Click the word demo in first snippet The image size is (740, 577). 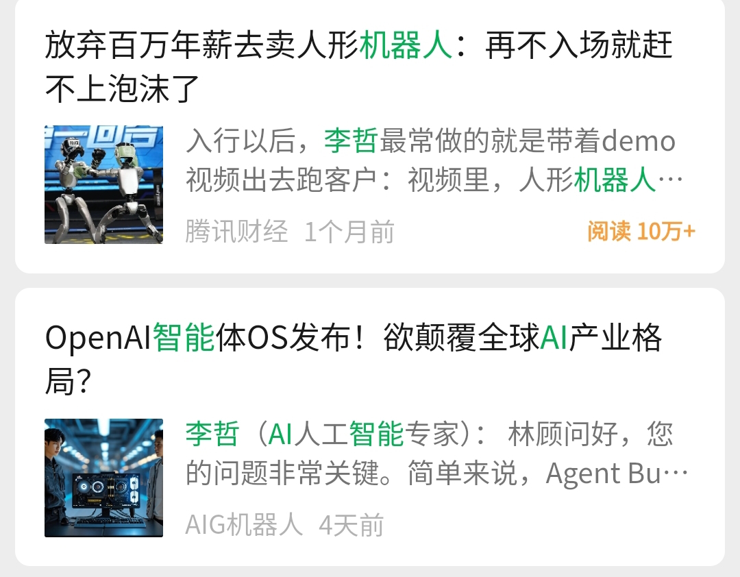click(639, 140)
